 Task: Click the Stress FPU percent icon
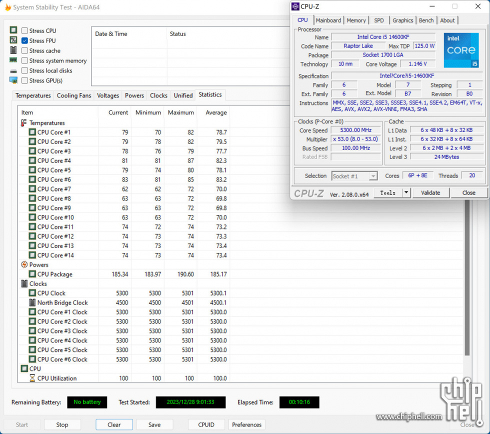(13, 40)
